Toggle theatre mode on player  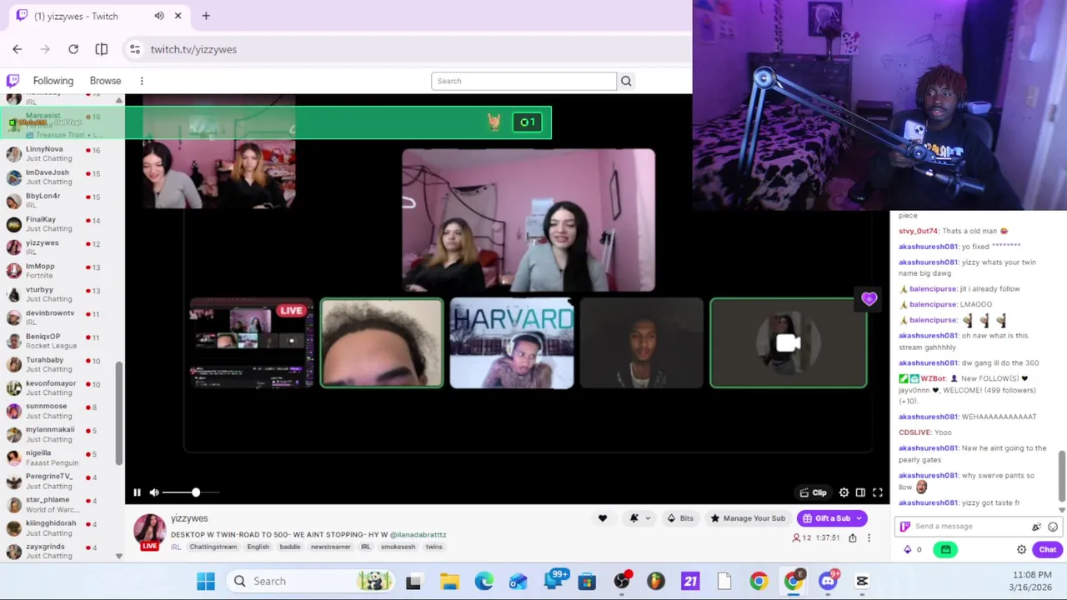[x=860, y=492]
